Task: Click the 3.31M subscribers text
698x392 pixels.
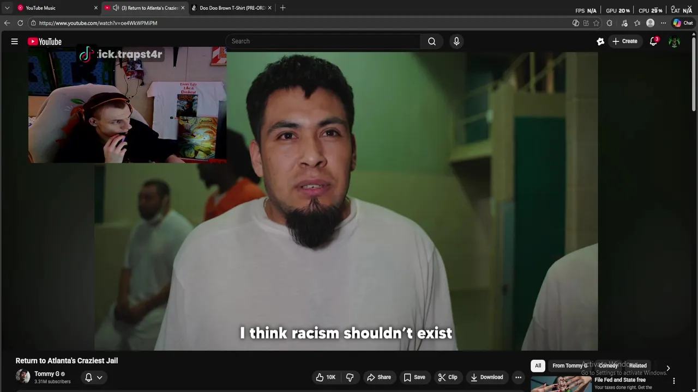Action: 52,382
